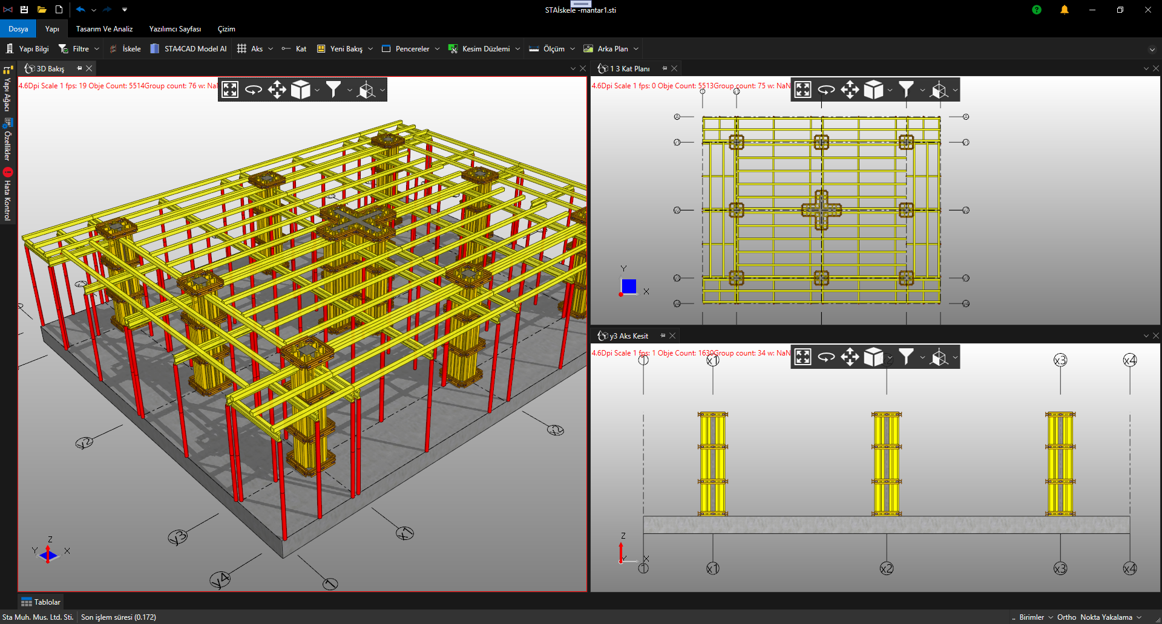Expand the Birimler units dropdown

(x=1051, y=617)
